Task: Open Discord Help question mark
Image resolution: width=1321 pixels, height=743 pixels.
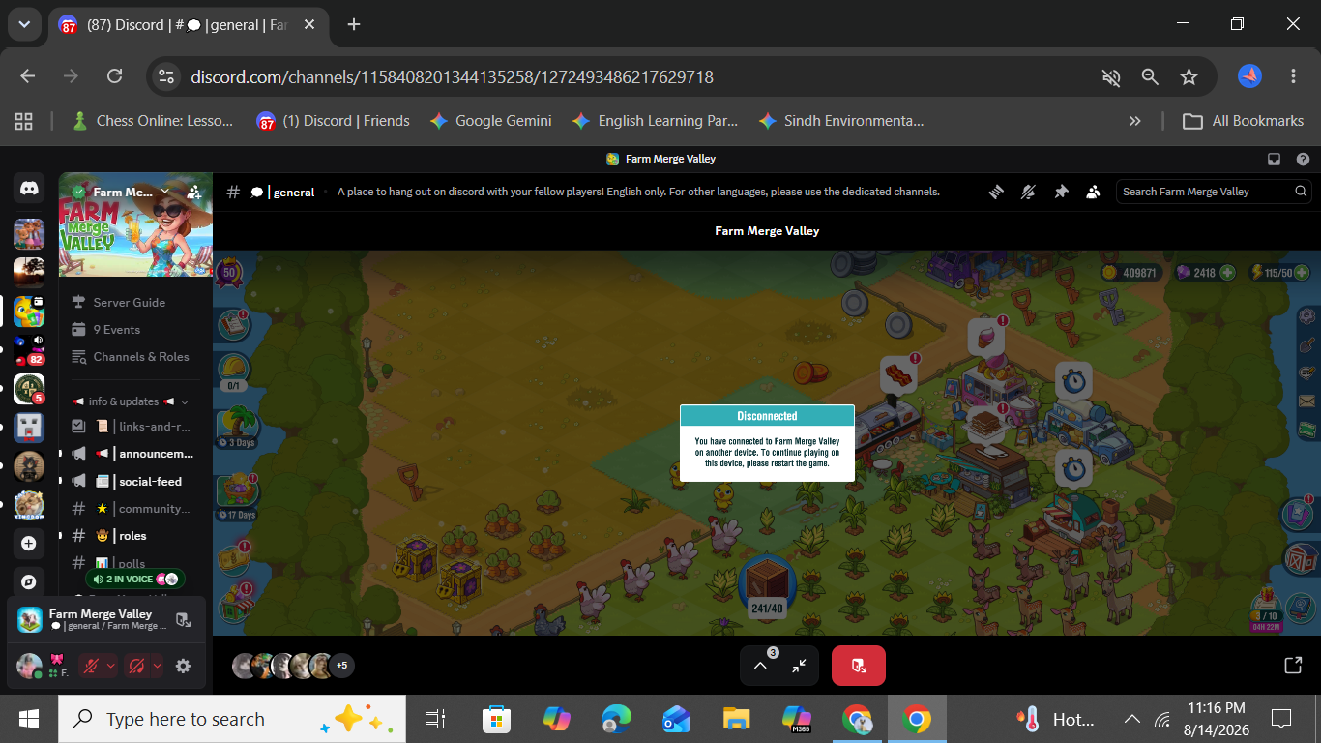Action: point(1303,159)
